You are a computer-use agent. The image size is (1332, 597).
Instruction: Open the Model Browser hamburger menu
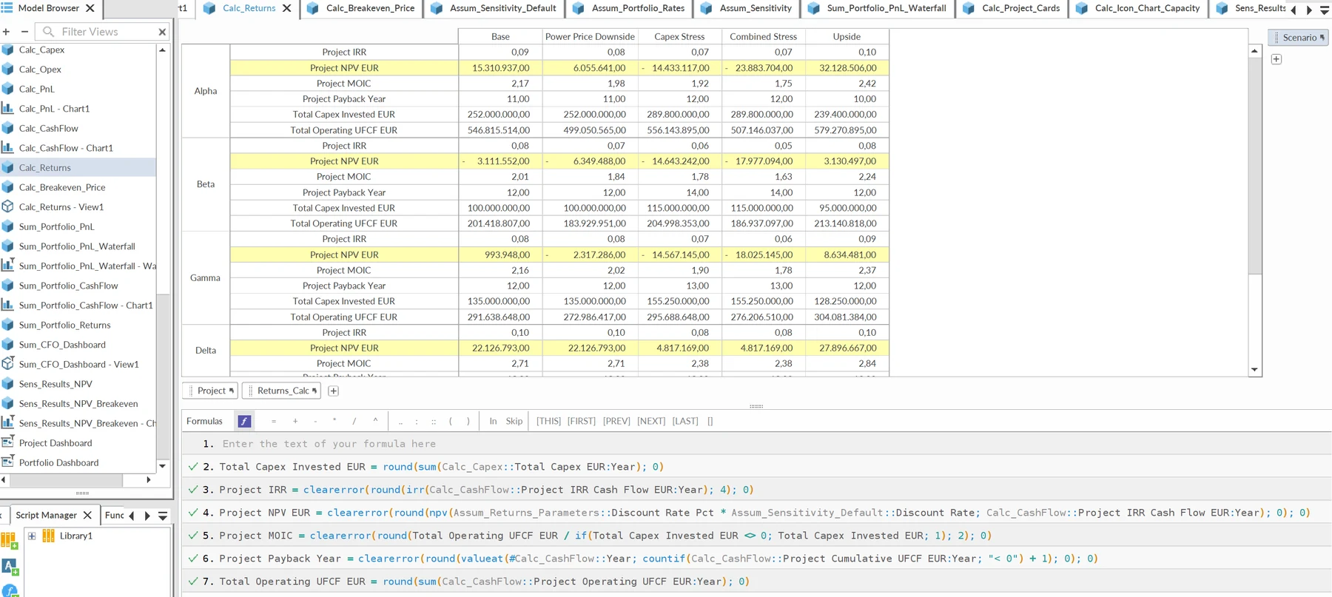click(x=7, y=8)
